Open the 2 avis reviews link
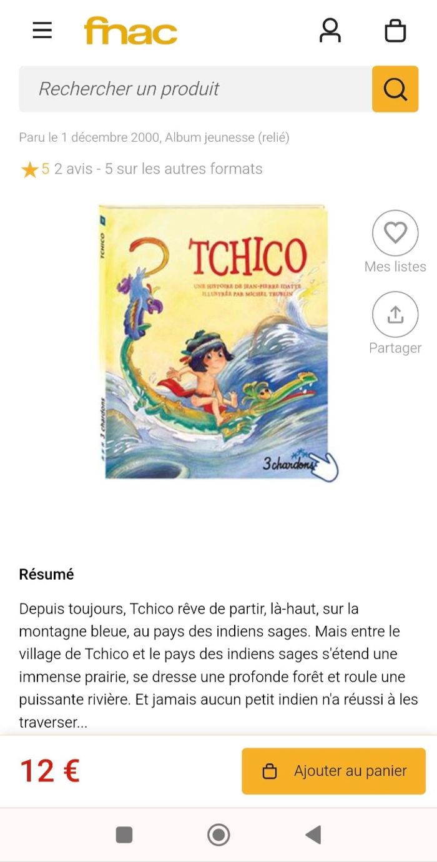 click(x=73, y=169)
